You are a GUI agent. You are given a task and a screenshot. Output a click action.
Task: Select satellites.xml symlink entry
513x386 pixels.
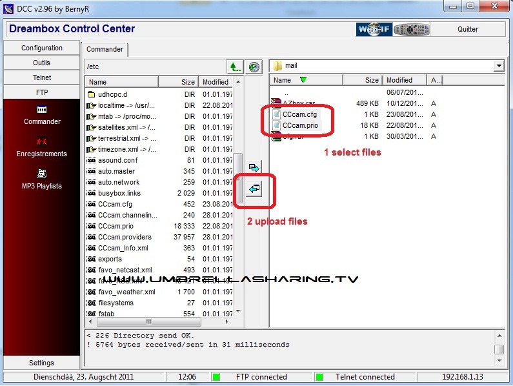pos(159,127)
